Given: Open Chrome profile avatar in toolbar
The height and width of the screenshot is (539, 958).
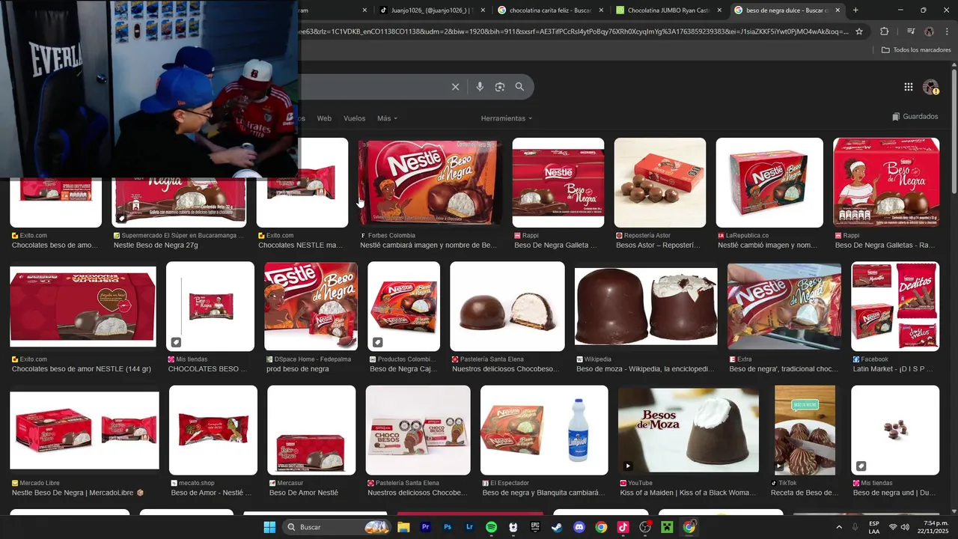Looking at the screenshot, I should pos(929,31).
